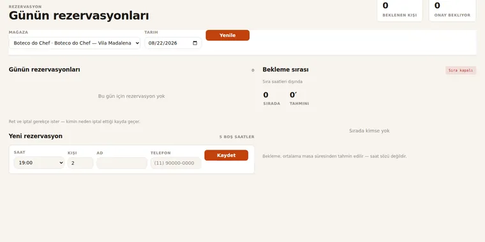The image size is (485, 242).
Task: Click the 'Bu gün için rezervasyon yok' message
Action: pyautogui.click(x=131, y=96)
